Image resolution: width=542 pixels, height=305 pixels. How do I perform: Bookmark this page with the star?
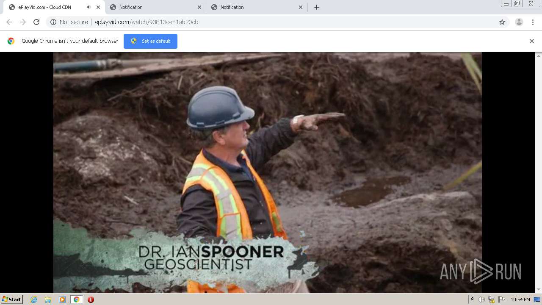502,22
